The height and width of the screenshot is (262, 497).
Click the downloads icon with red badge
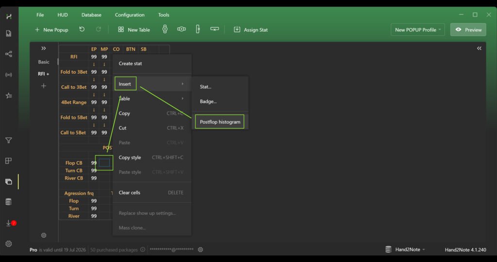tap(9, 223)
